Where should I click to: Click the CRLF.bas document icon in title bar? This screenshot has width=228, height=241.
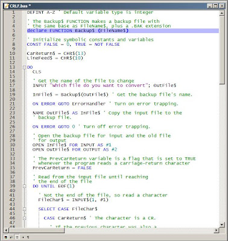click(x=7, y=6)
